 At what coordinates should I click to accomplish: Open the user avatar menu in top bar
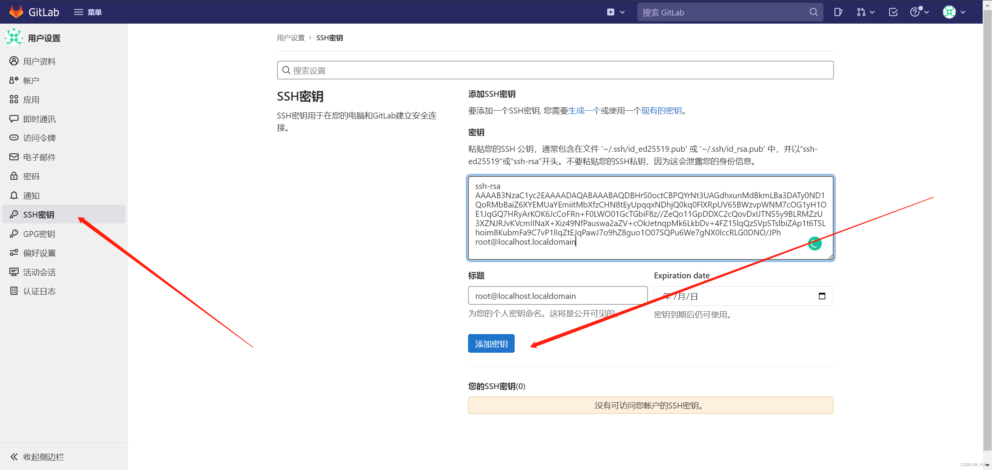click(x=954, y=12)
